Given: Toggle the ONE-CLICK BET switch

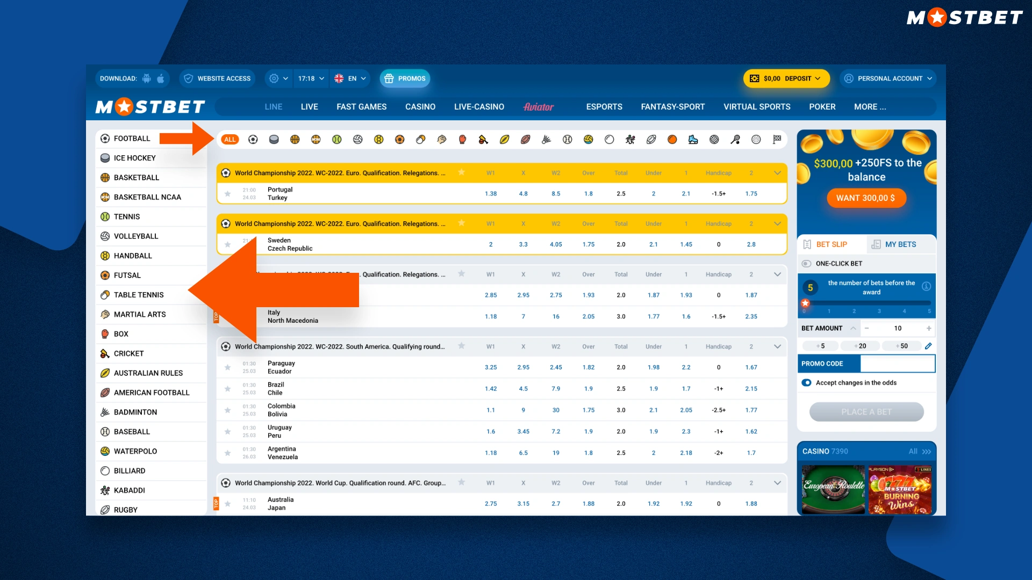Looking at the screenshot, I should click(807, 263).
